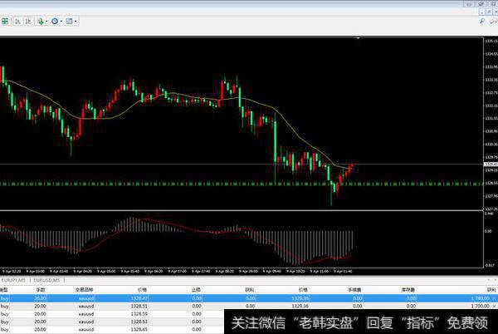Toggle chart auto scroll in the toolbar

pos(17,20)
